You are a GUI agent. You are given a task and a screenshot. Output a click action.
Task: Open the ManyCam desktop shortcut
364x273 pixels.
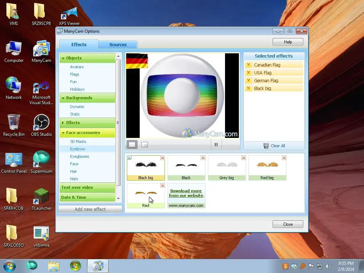tap(41, 52)
